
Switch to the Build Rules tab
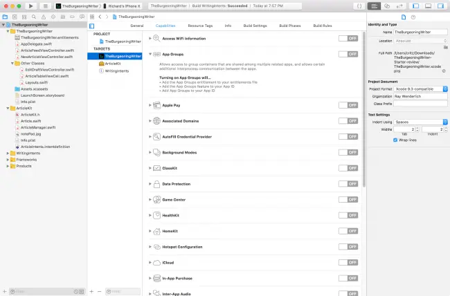tap(323, 26)
